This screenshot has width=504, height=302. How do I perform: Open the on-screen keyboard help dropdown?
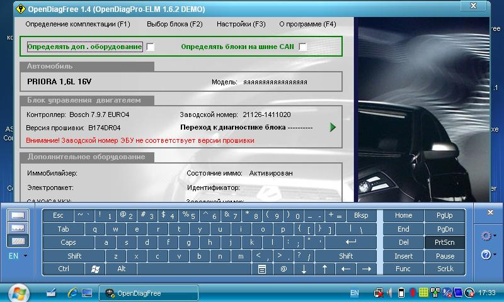[x=488, y=255]
